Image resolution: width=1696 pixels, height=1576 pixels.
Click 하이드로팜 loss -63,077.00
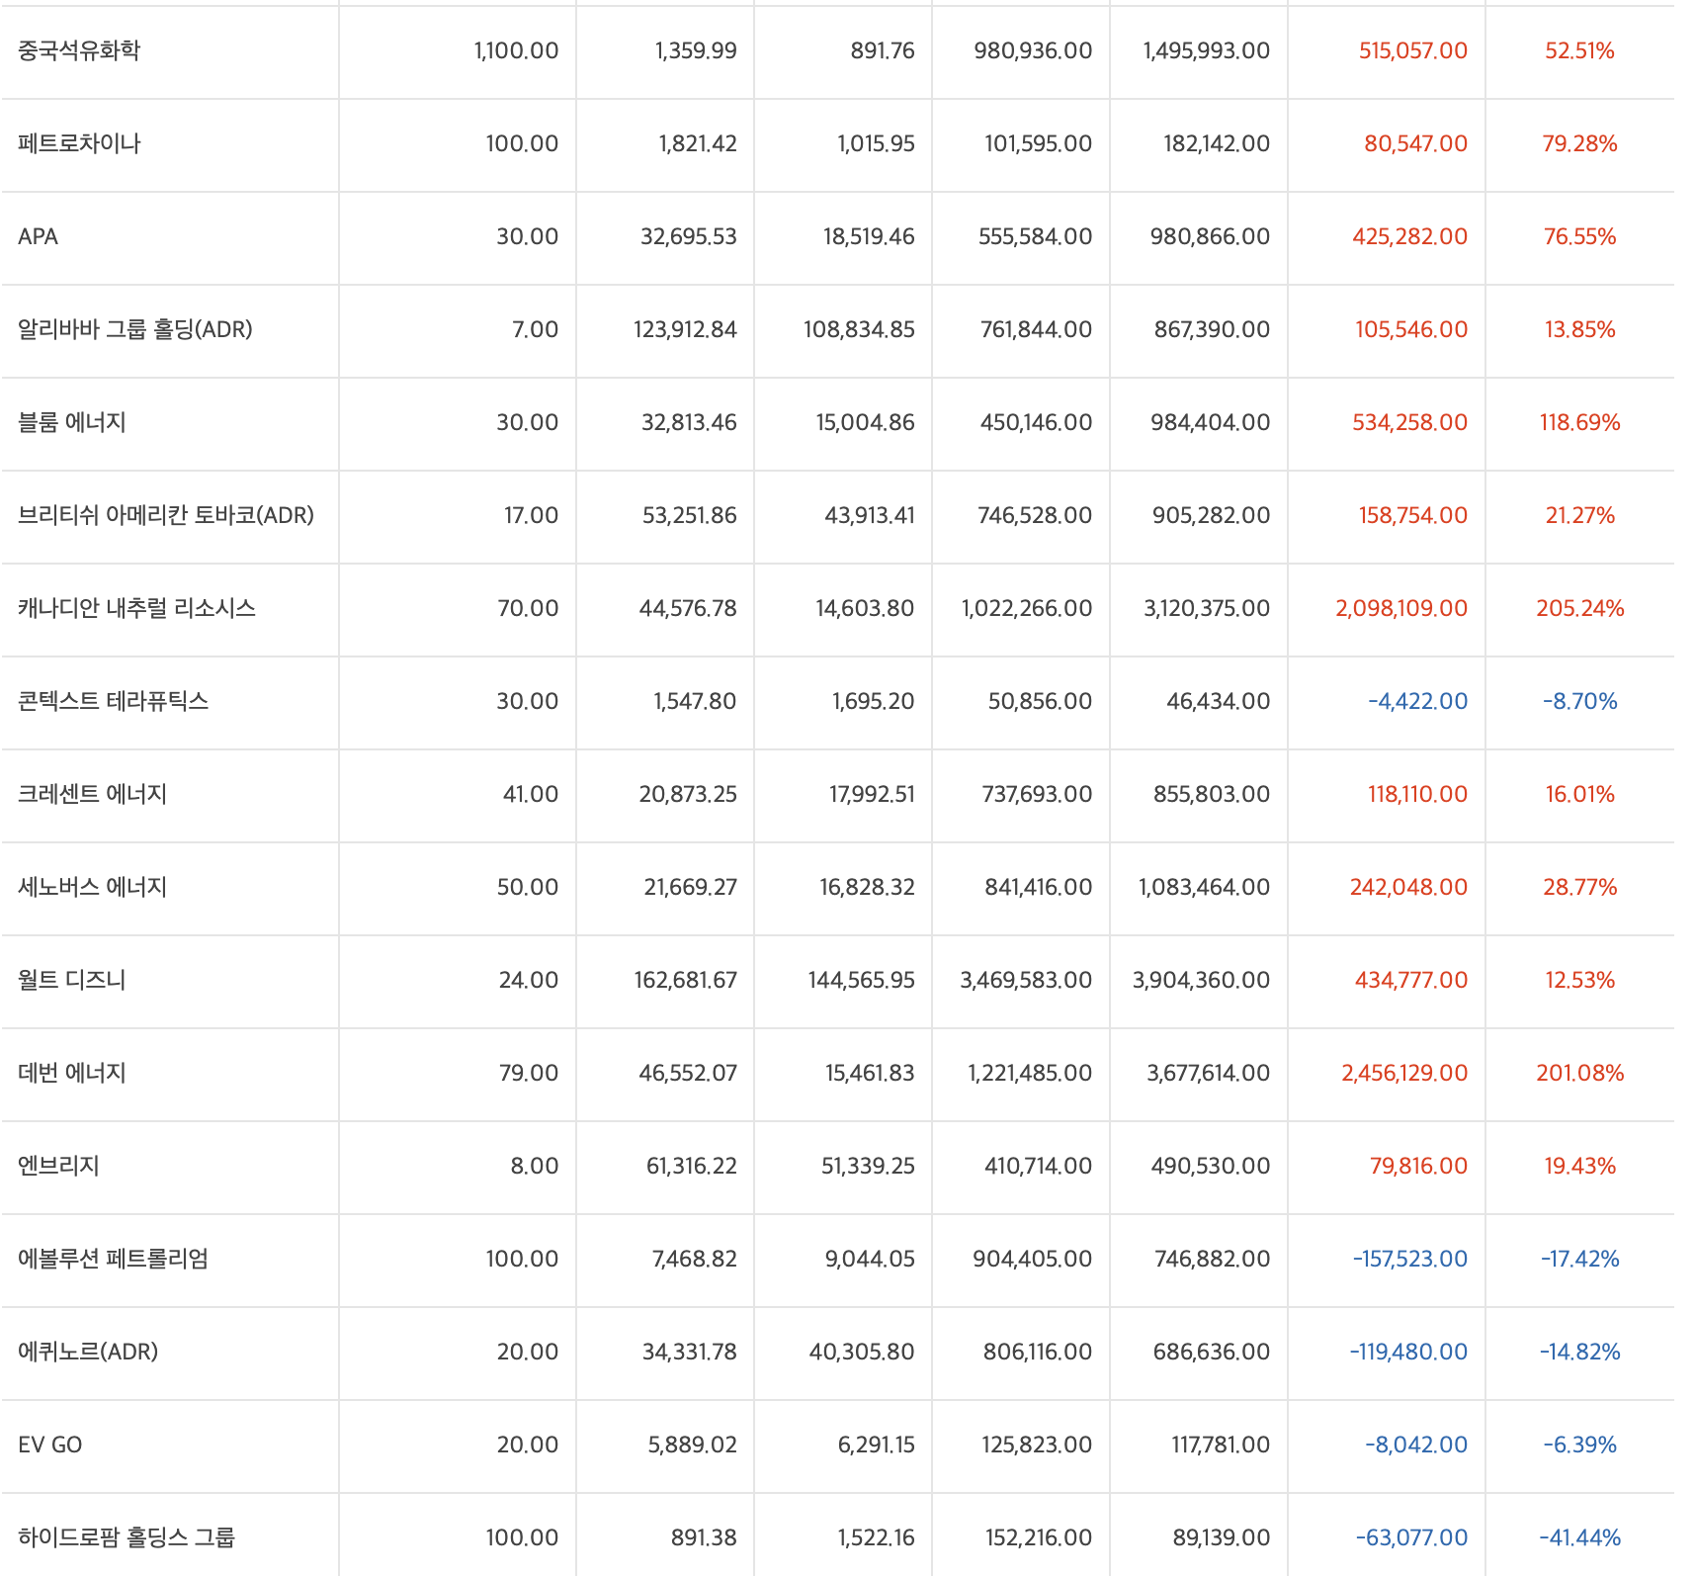pyautogui.click(x=1411, y=1537)
